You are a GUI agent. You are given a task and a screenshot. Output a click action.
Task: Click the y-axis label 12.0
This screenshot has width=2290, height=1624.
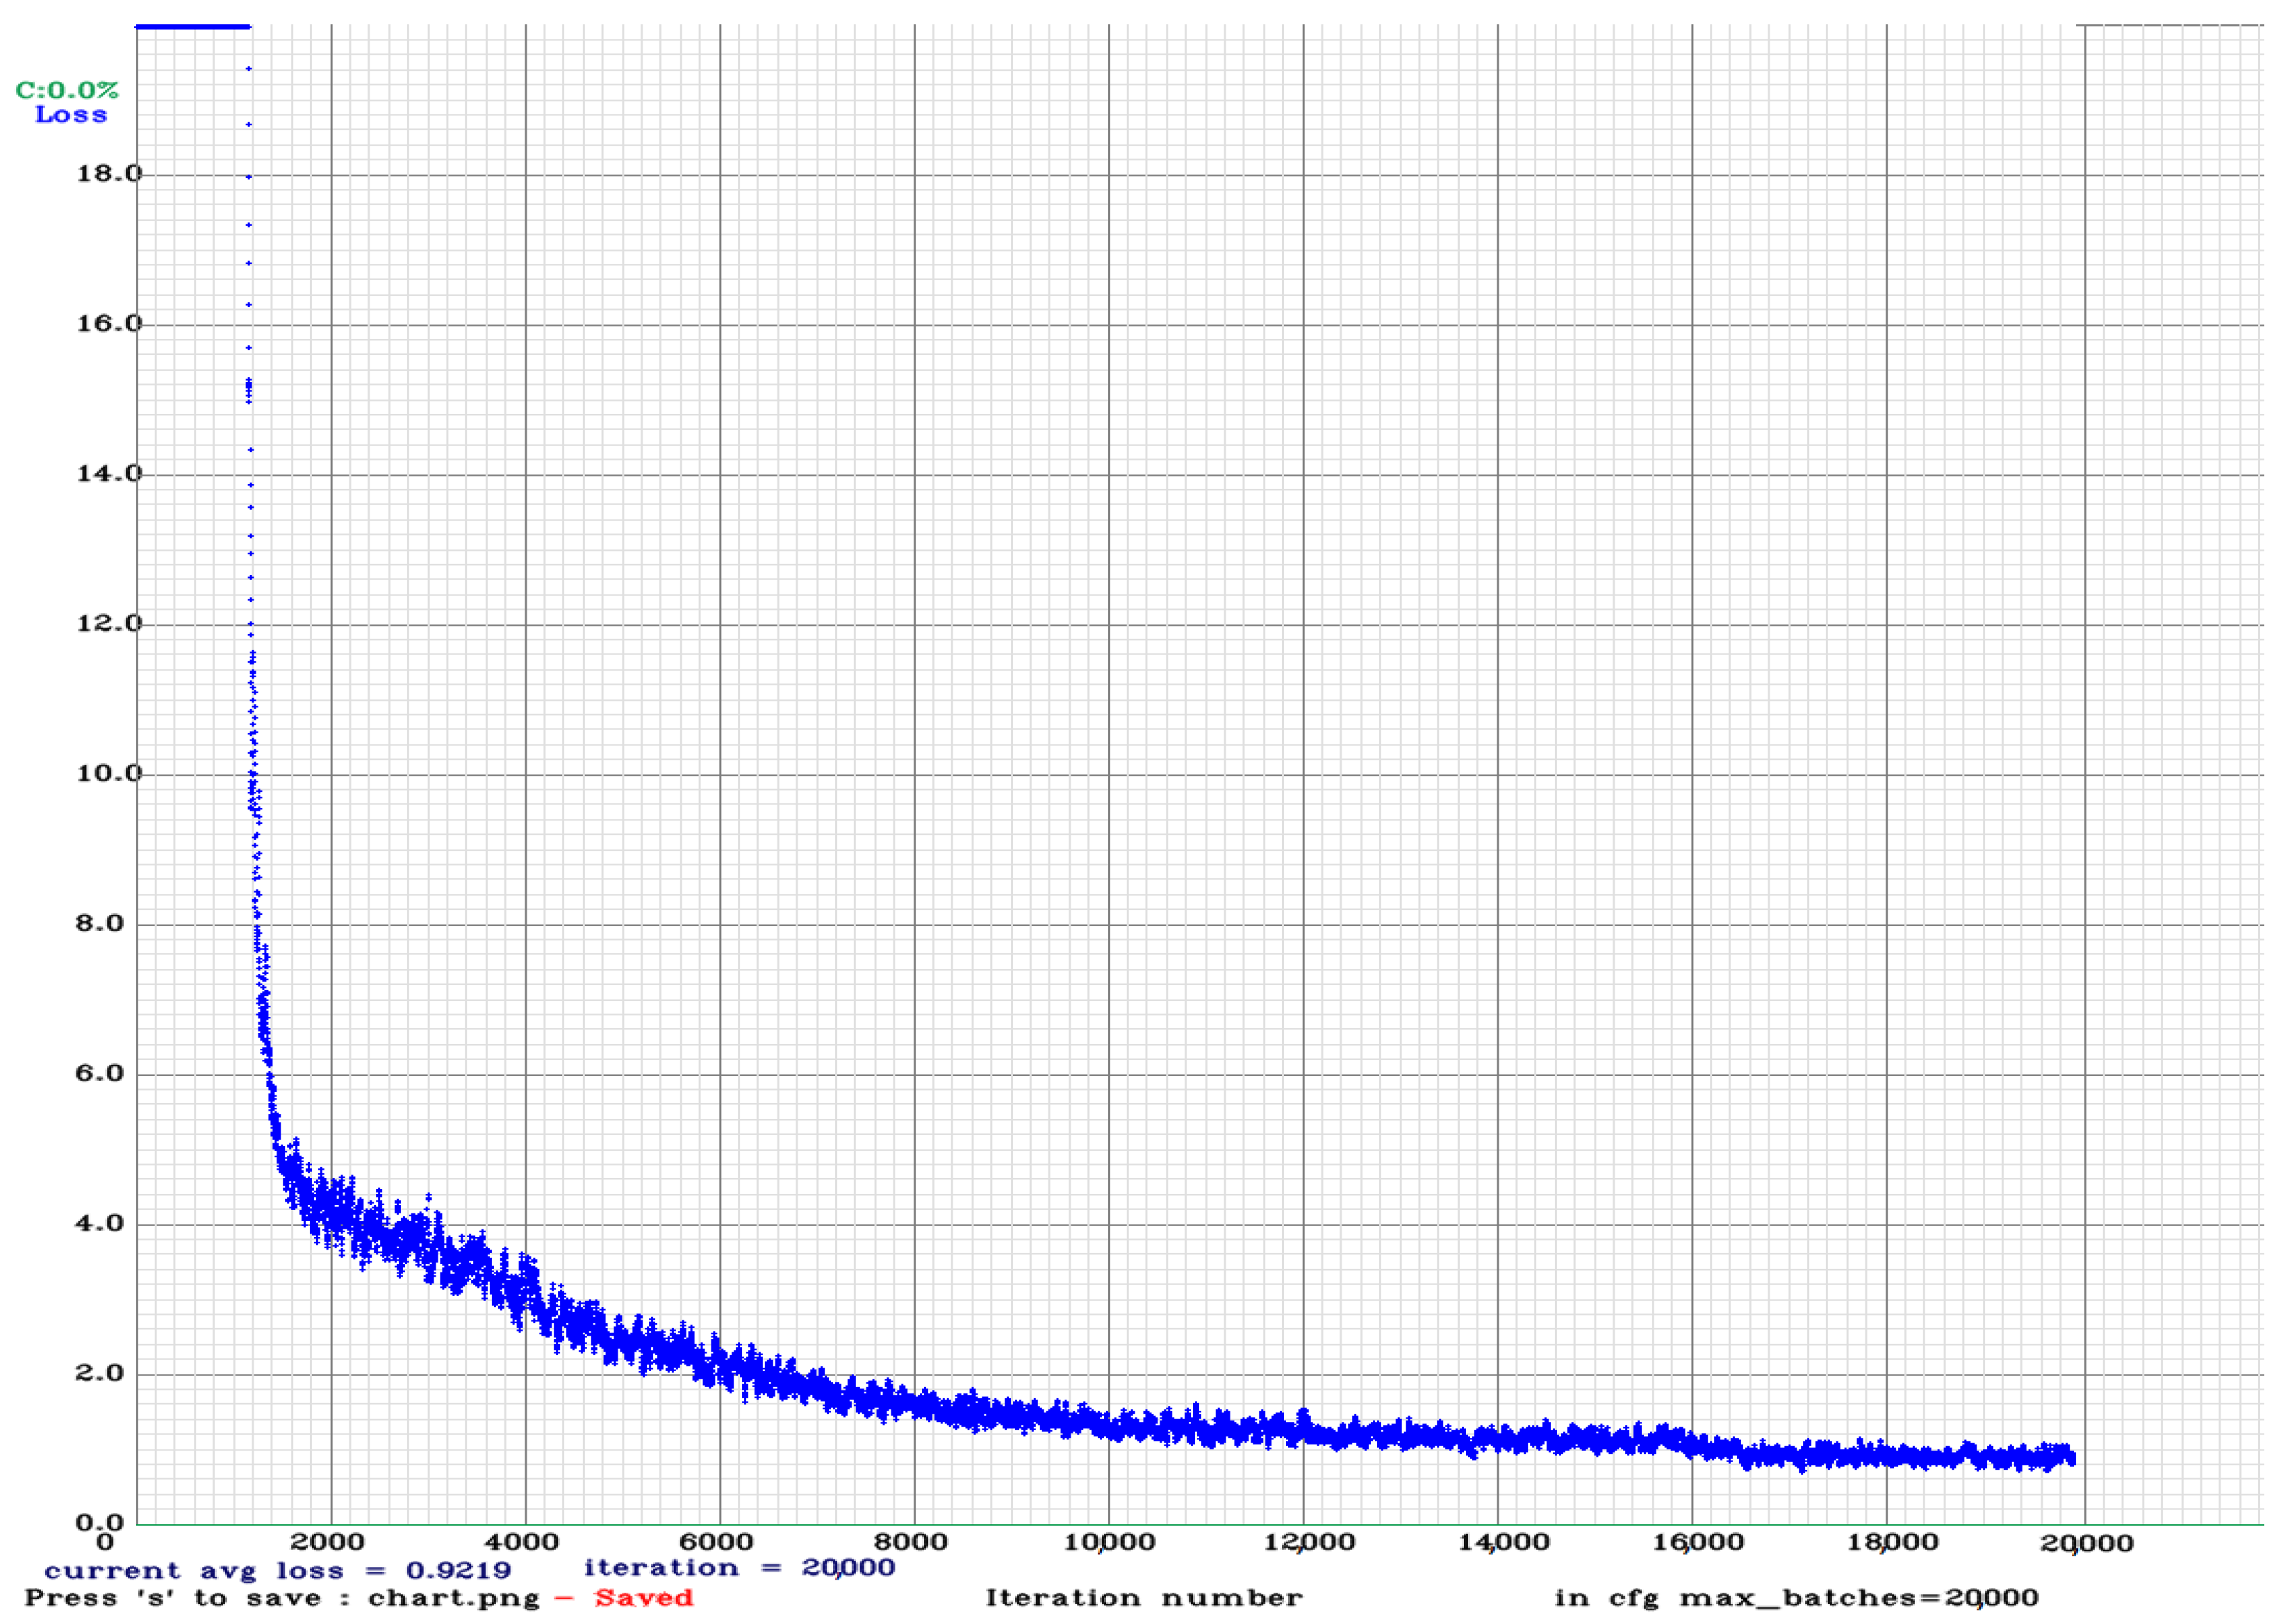110,624
